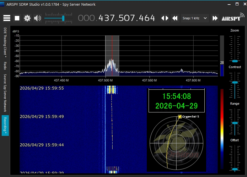Click the 437.550 M frequency axis label
Viewport: 247px width, 177px height.
(149, 80)
